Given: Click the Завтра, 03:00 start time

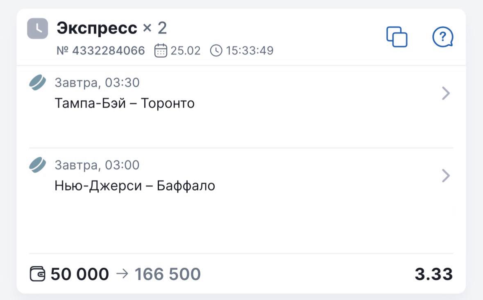Looking at the screenshot, I should pyautogui.click(x=97, y=165).
